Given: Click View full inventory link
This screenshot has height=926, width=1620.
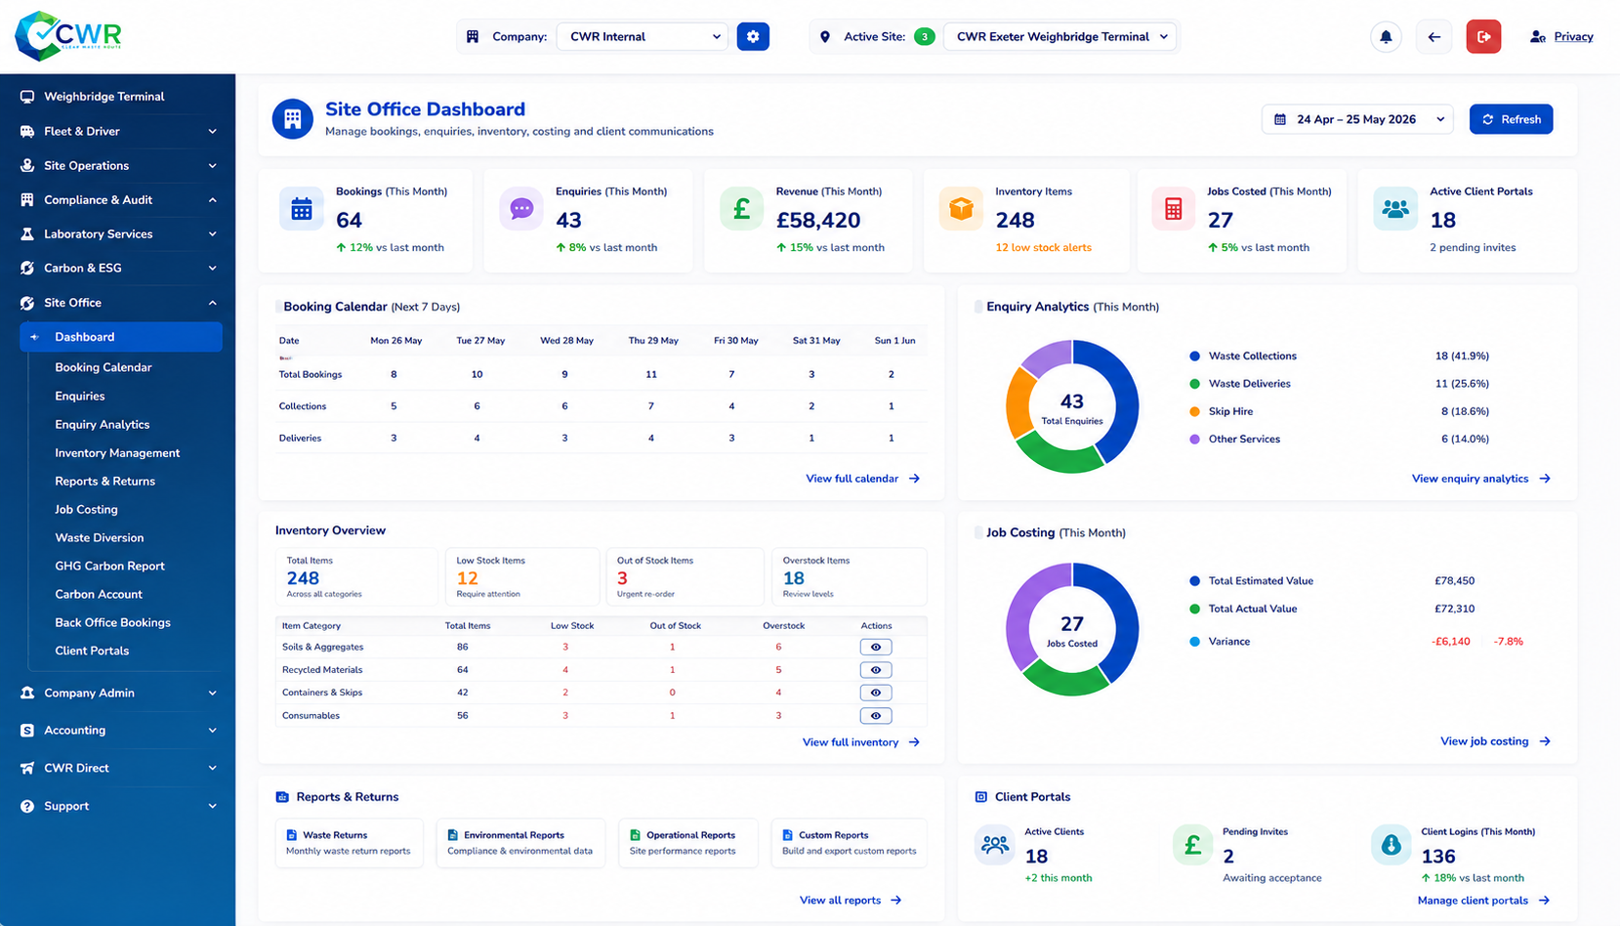Looking at the screenshot, I should coord(860,742).
